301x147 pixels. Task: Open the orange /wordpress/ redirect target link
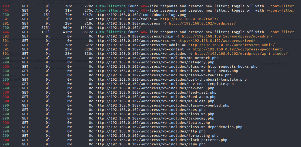[x=202, y=23]
